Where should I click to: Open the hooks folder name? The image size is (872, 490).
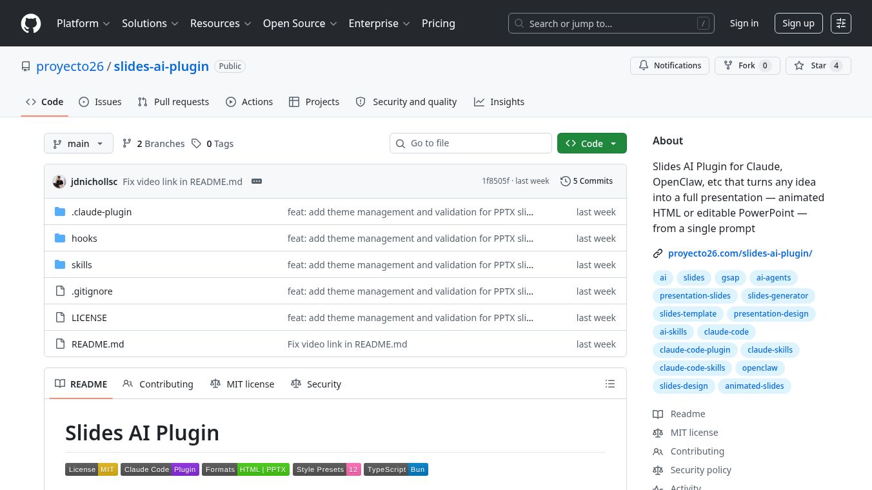84,239
